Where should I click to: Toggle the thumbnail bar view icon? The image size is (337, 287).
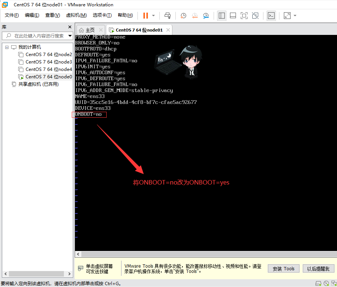pyautogui.click(x=233, y=16)
